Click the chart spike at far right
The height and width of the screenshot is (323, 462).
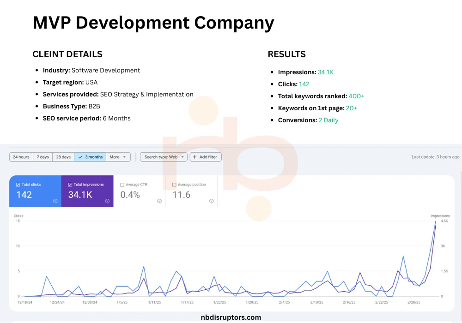point(435,222)
